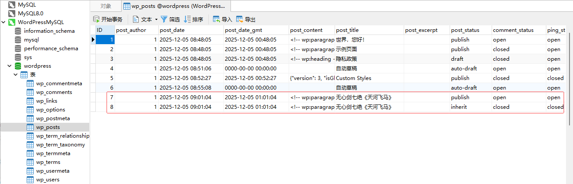Switch to the 对象 tab
Screen dimensions: 573x184
coord(106,6)
